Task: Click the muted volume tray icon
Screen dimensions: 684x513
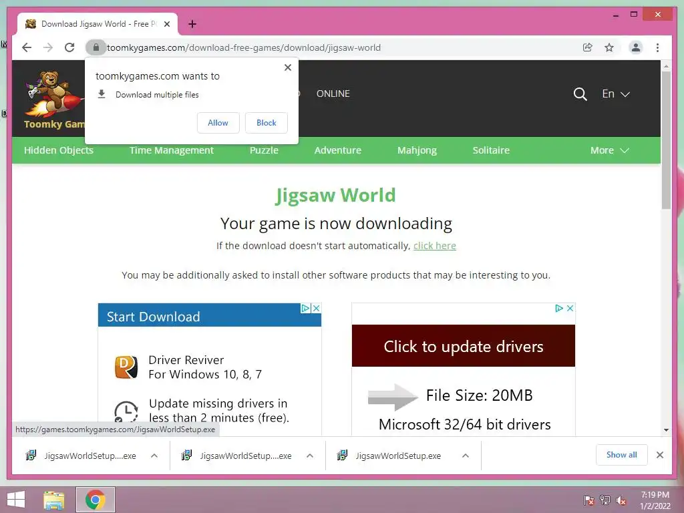Action: (x=621, y=500)
